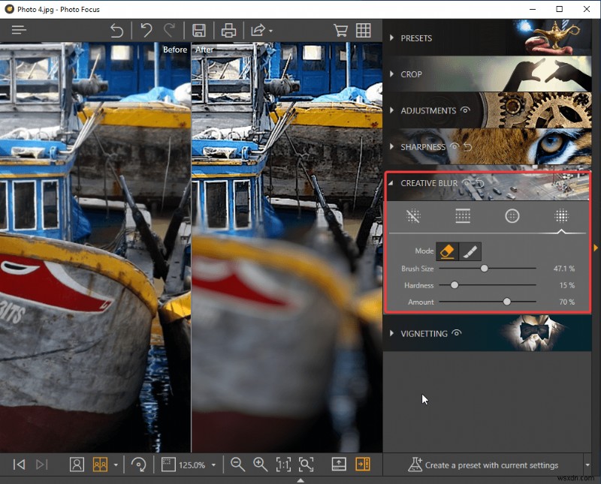Adjust the Amount slider handle
Viewport: 601px width, 484px height.
pyautogui.click(x=506, y=302)
